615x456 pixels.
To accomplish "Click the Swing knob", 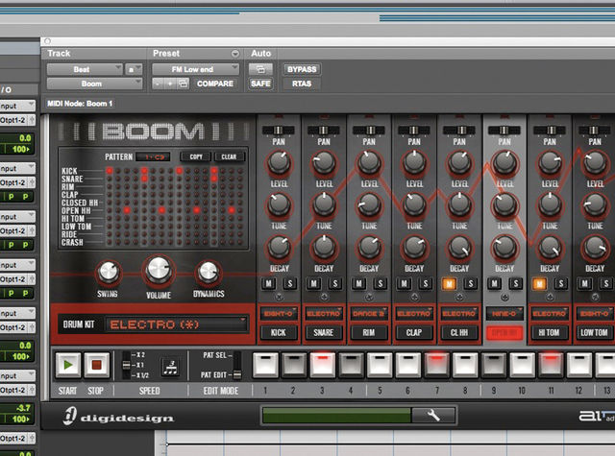I will 109,272.
